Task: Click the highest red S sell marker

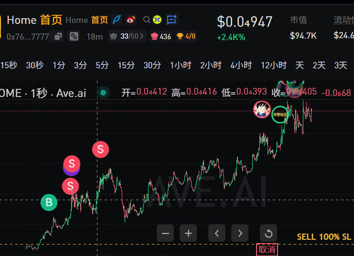Action: click(100, 149)
